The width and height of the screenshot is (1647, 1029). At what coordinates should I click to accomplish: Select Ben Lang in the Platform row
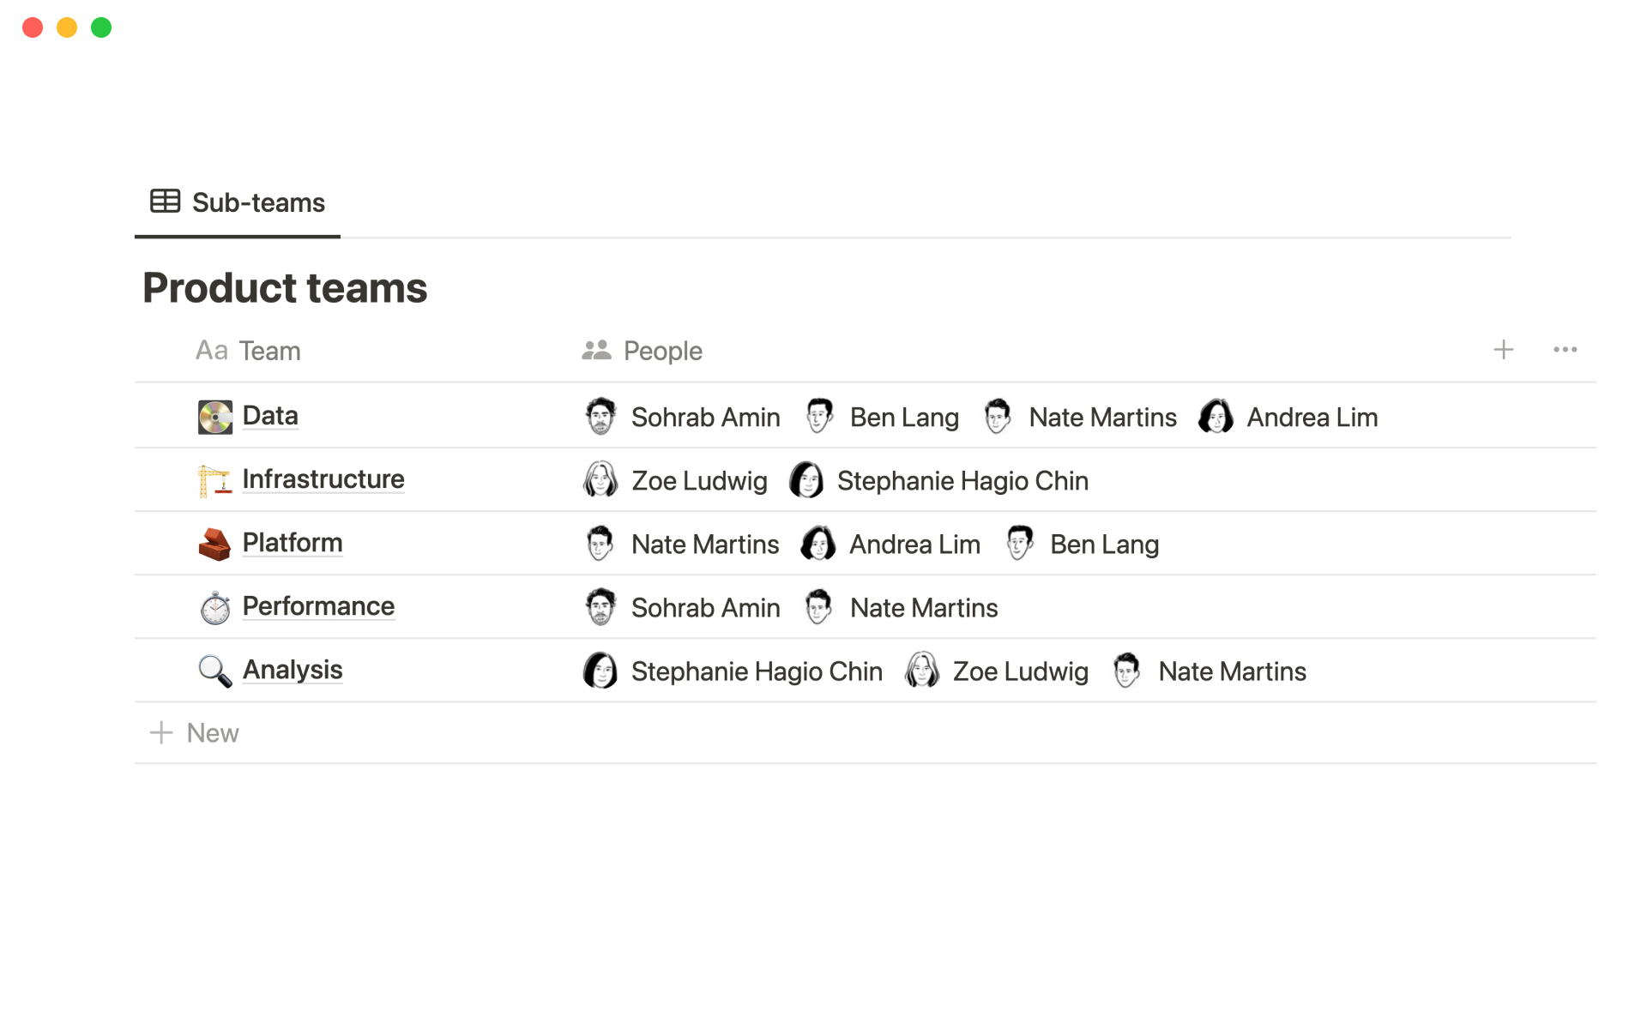pos(1103,545)
